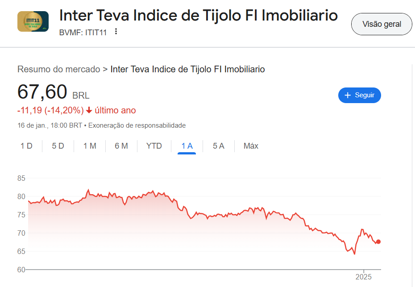Click the active 1 A tab
415x287 pixels.
click(187, 146)
